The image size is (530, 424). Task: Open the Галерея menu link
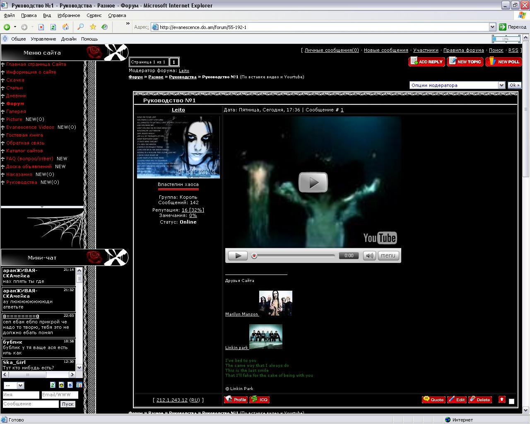click(16, 111)
